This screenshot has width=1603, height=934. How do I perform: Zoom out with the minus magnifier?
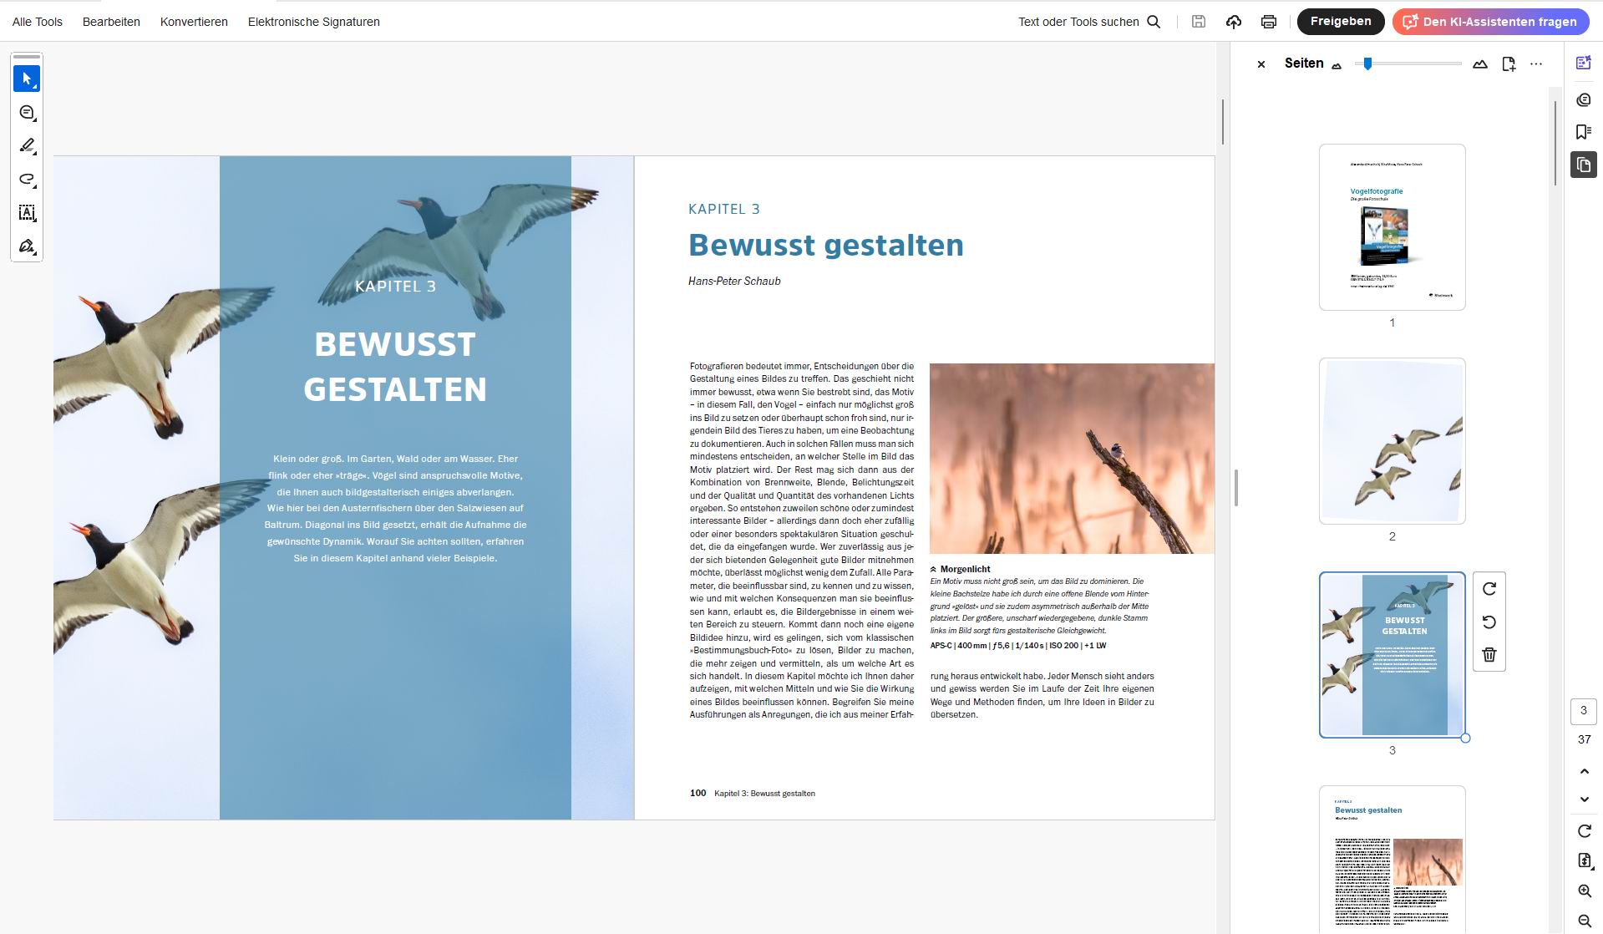point(1585,921)
